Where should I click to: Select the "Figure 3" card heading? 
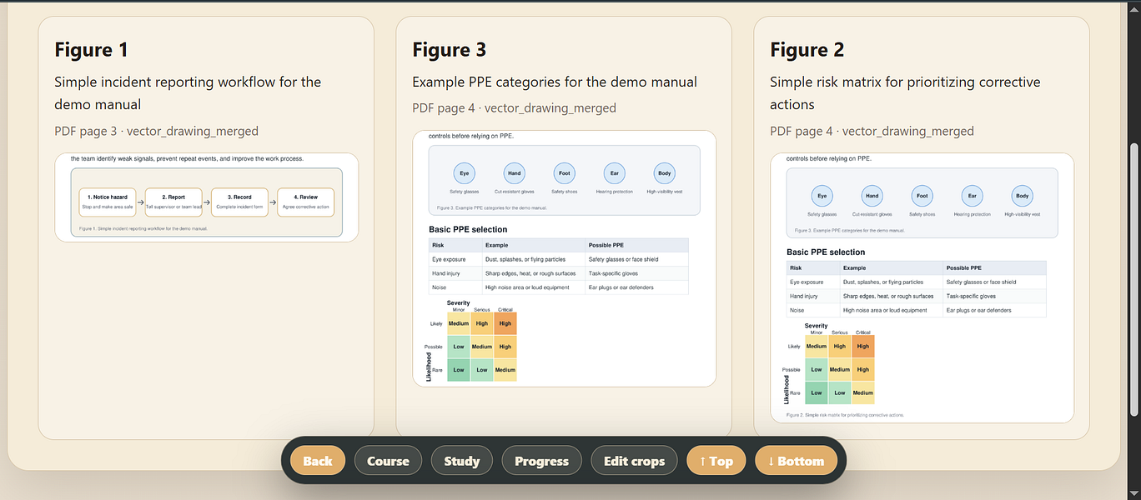coord(449,50)
